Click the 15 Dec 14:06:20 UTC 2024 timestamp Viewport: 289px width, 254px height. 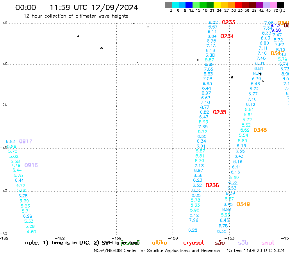pos(256,251)
